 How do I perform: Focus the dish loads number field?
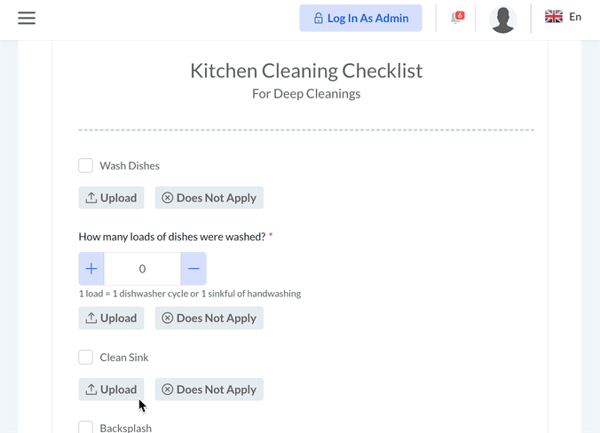pos(142,269)
